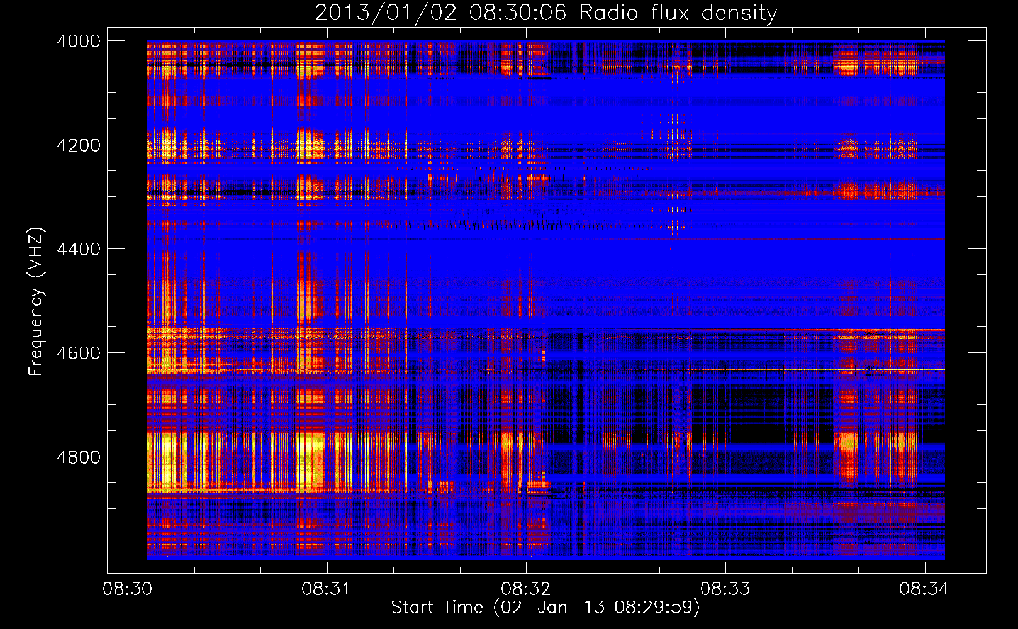The height and width of the screenshot is (629, 1018).
Task: Click the 'Start Time (02-Jan-13 08:29:59)' axis title
Action: point(545,608)
